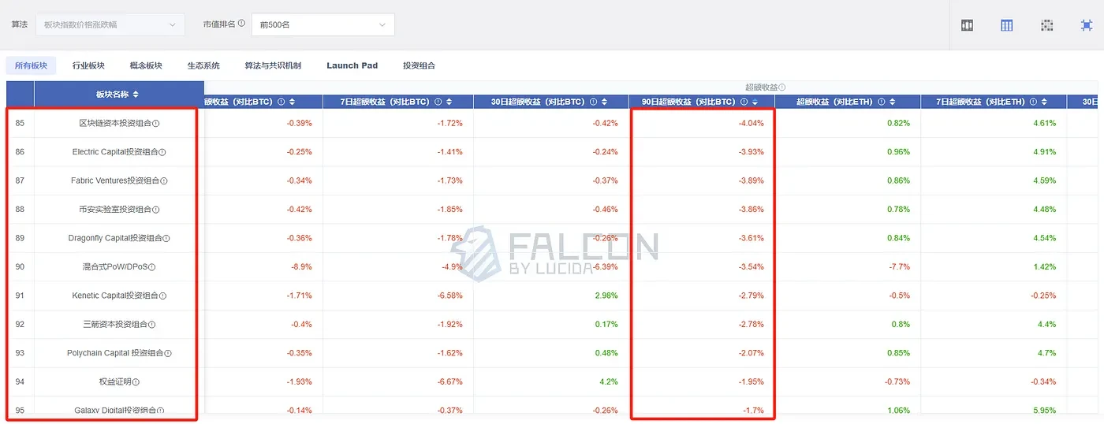The height and width of the screenshot is (424, 1104).
Task: Select the 投资组合 tab
Action: coord(419,65)
